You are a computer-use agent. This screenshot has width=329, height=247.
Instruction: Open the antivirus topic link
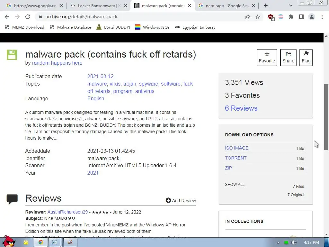(145, 91)
